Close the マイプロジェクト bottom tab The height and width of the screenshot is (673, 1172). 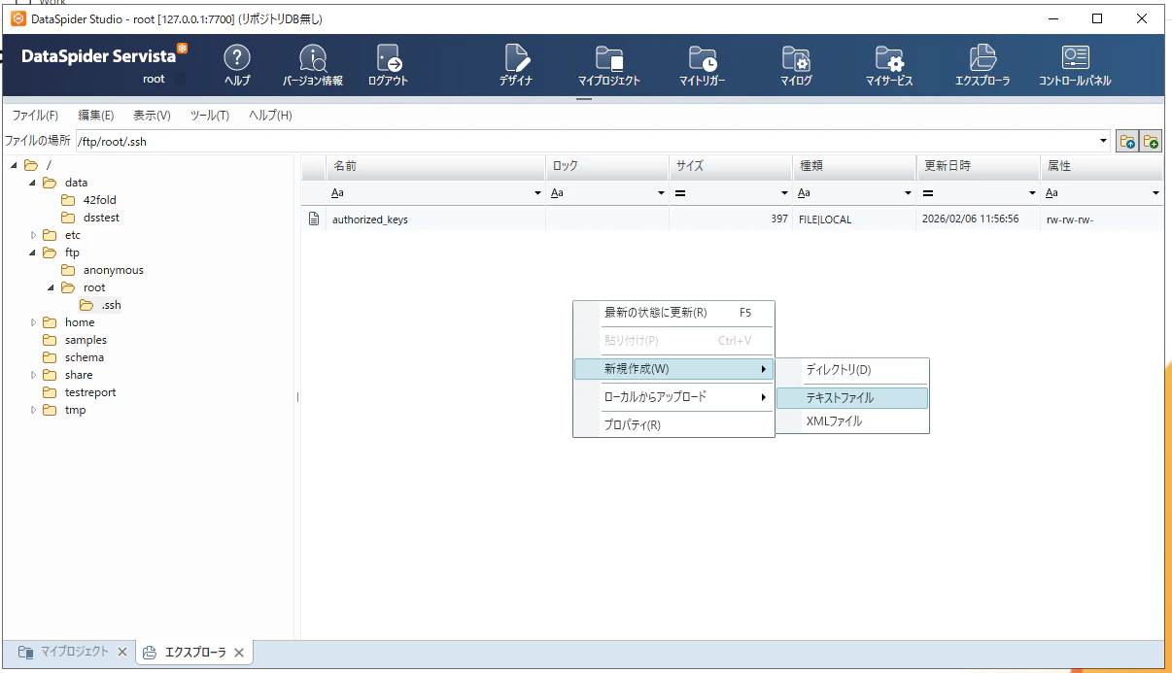122,652
